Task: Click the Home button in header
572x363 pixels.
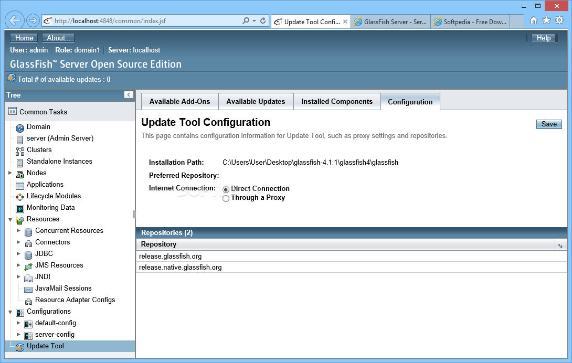Action: pyautogui.click(x=24, y=38)
